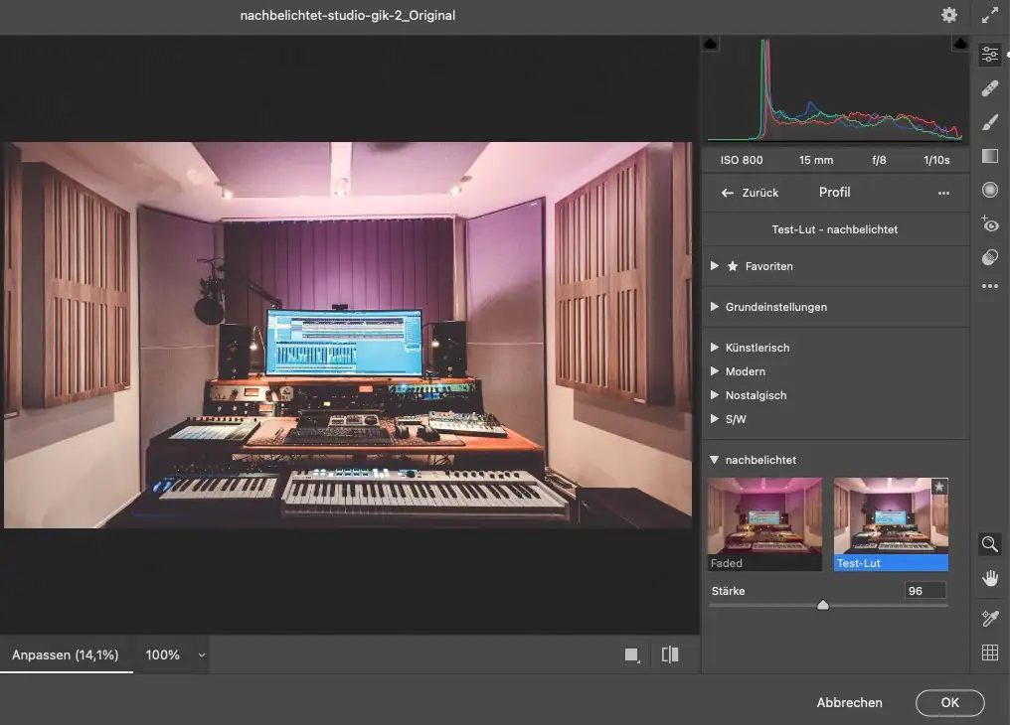Open Camera Raw settings gear
The image size is (1010, 725).
[949, 15]
